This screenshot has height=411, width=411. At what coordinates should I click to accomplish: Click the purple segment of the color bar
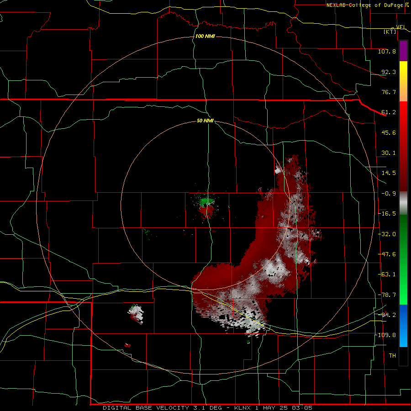point(403,51)
